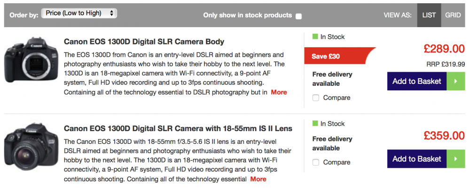470x193 pixels.
Task: Click the £289.00 price of the Camera Body
Action: pos(444,49)
